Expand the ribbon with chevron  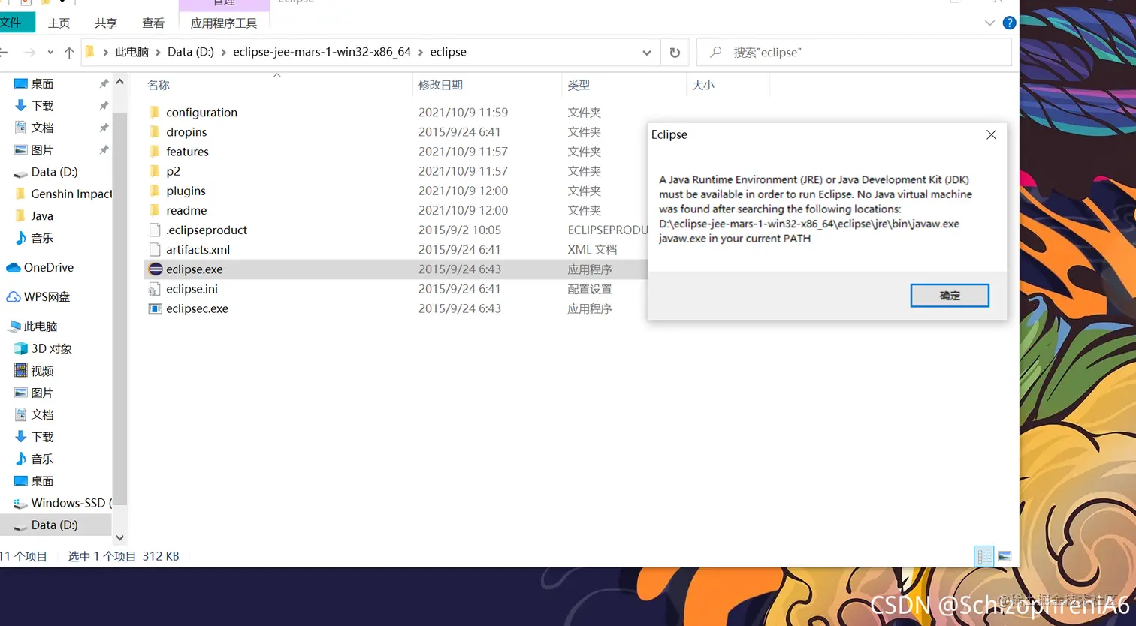(989, 23)
